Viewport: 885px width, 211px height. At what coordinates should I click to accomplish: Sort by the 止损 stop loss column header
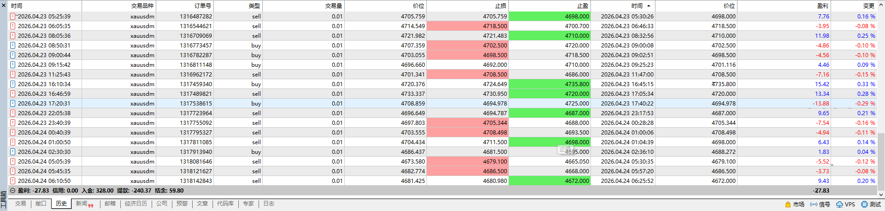pyautogui.click(x=467, y=6)
